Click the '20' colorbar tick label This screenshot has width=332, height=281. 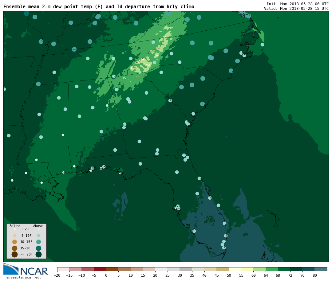click(x=155, y=275)
